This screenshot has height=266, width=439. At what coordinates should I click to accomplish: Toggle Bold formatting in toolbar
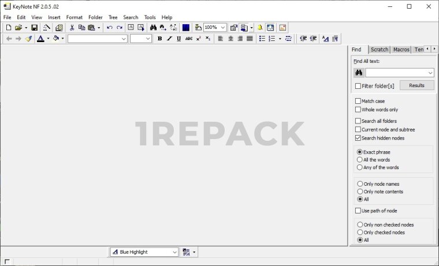pos(159,39)
